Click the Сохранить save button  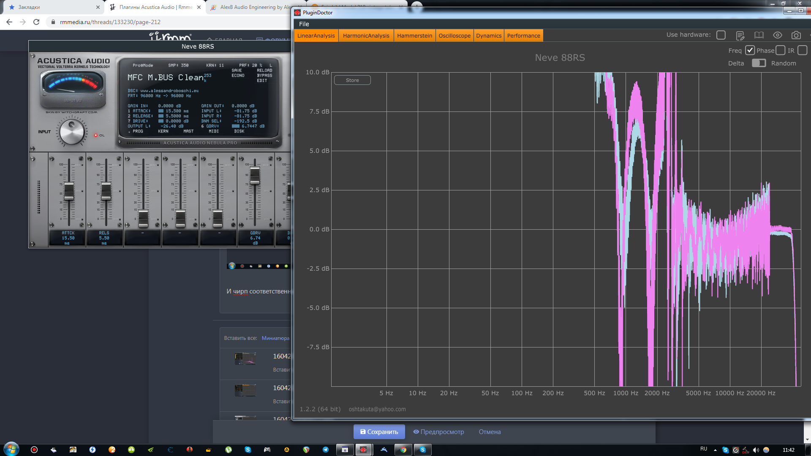click(379, 432)
